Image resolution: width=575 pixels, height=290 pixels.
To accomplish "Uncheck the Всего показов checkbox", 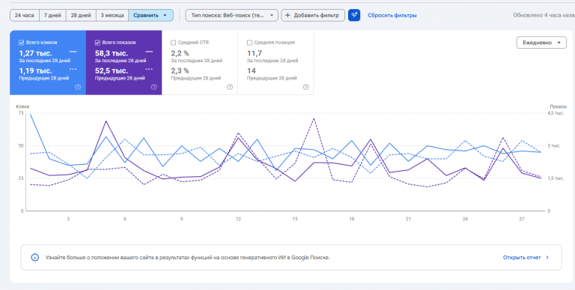I will pyautogui.click(x=97, y=43).
